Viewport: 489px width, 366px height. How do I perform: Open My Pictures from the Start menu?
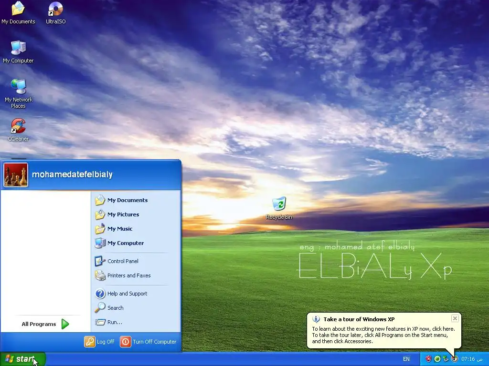coord(123,214)
